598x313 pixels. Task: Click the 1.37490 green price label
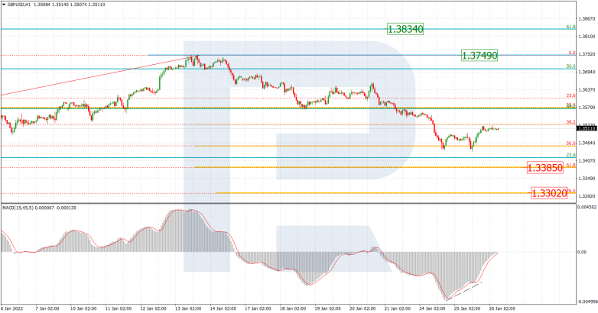click(x=479, y=55)
